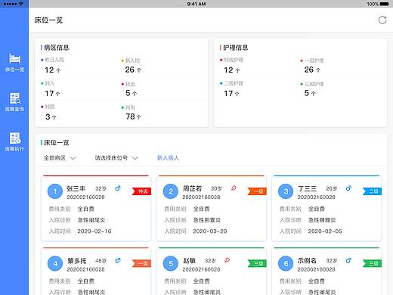Select the 特级护理 count of 12
The width and height of the screenshot is (393, 295).
click(x=232, y=70)
